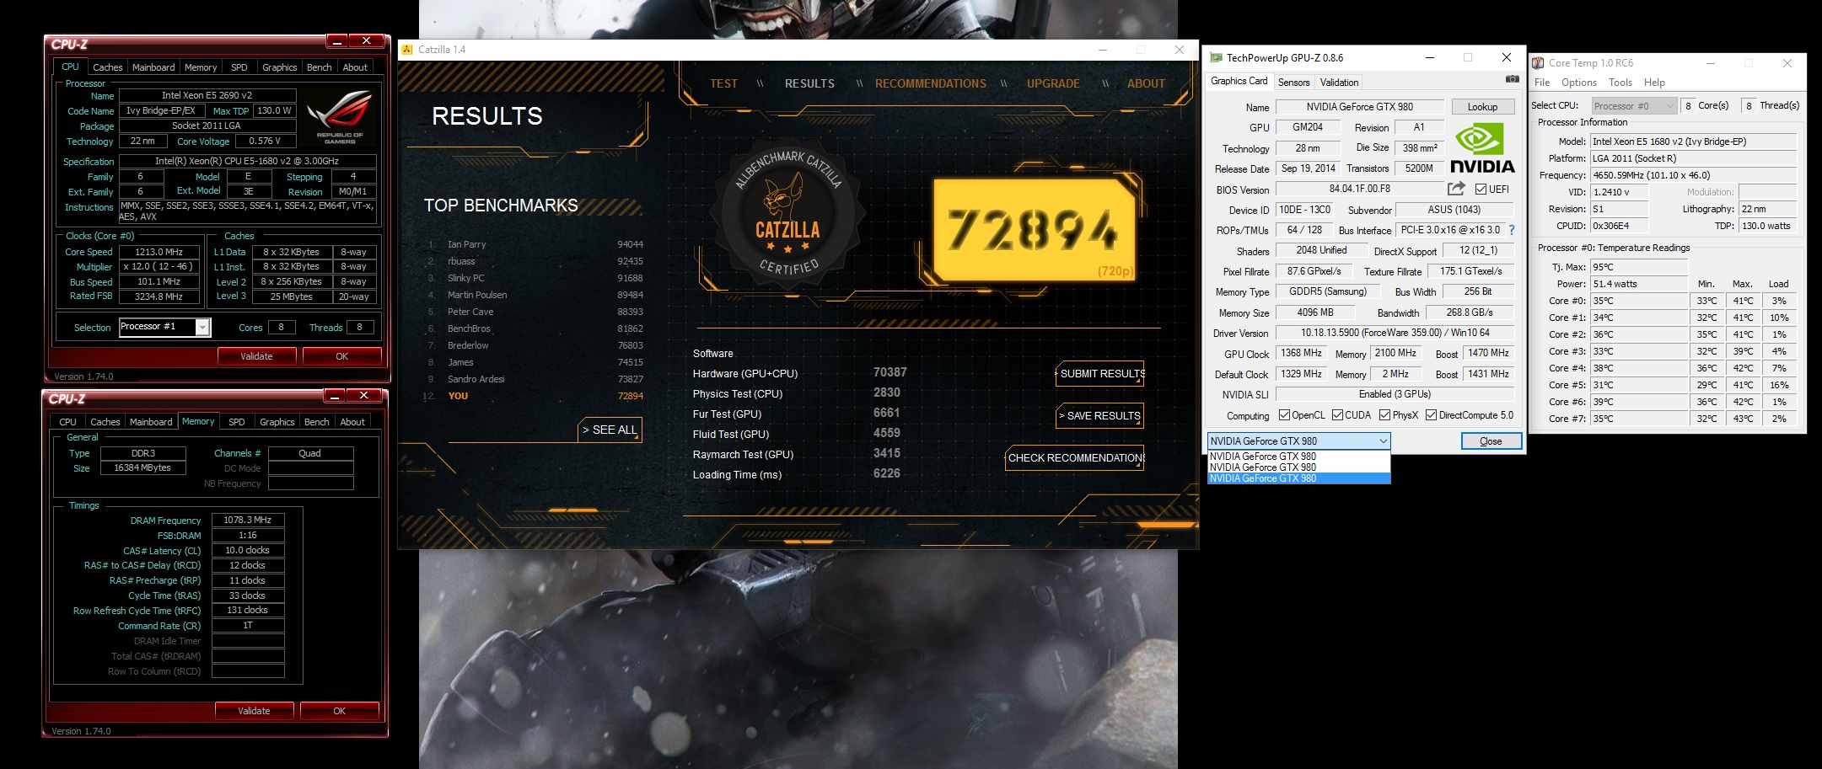Click the Catzilla title bar app icon
The width and height of the screenshot is (1822, 769).
coord(407,50)
